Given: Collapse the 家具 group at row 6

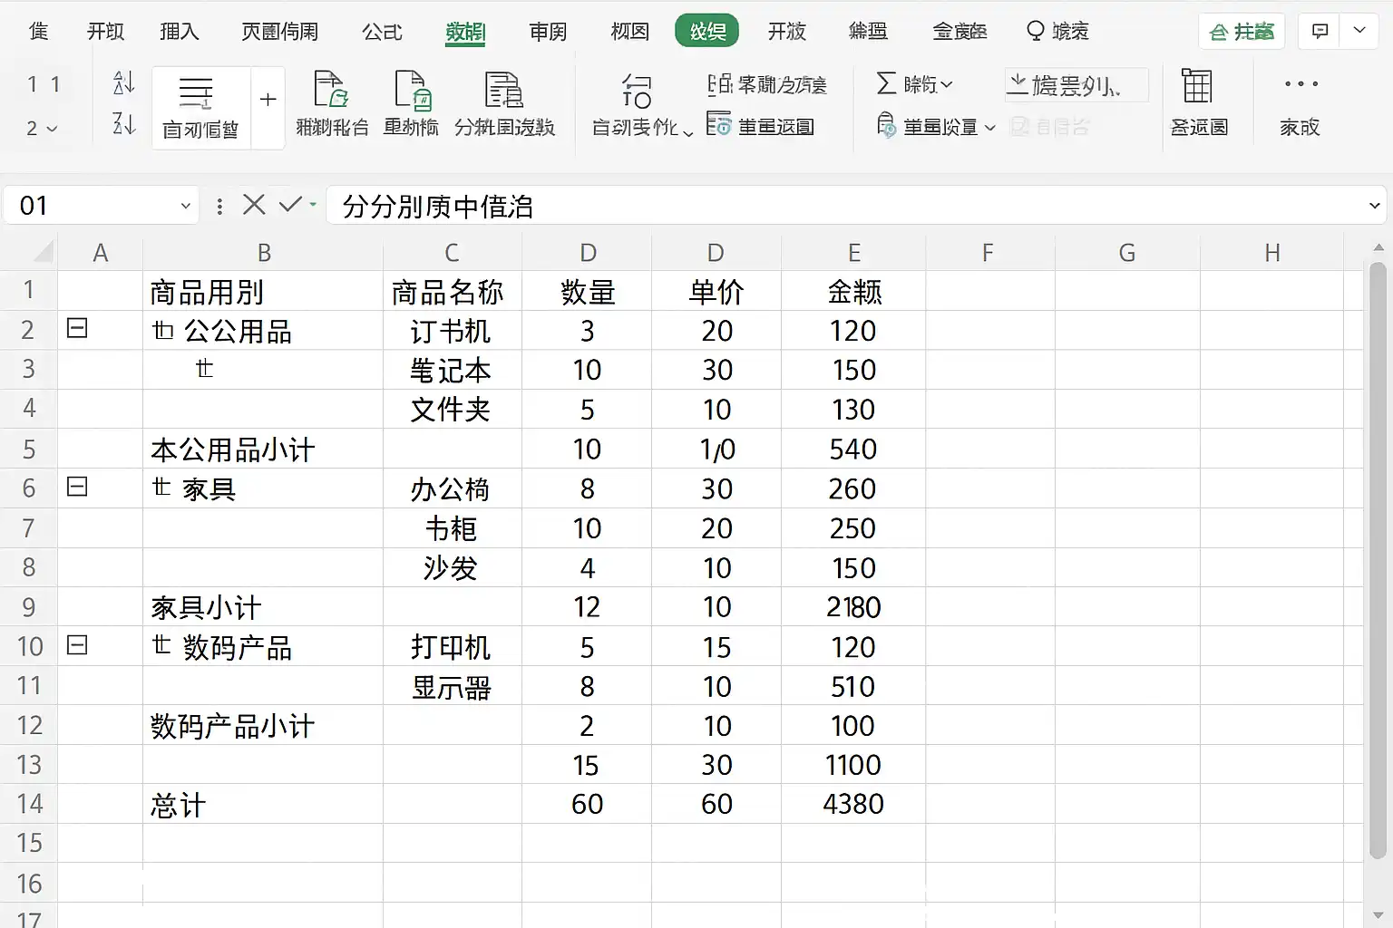Looking at the screenshot, I should click(x=78, y=487).
